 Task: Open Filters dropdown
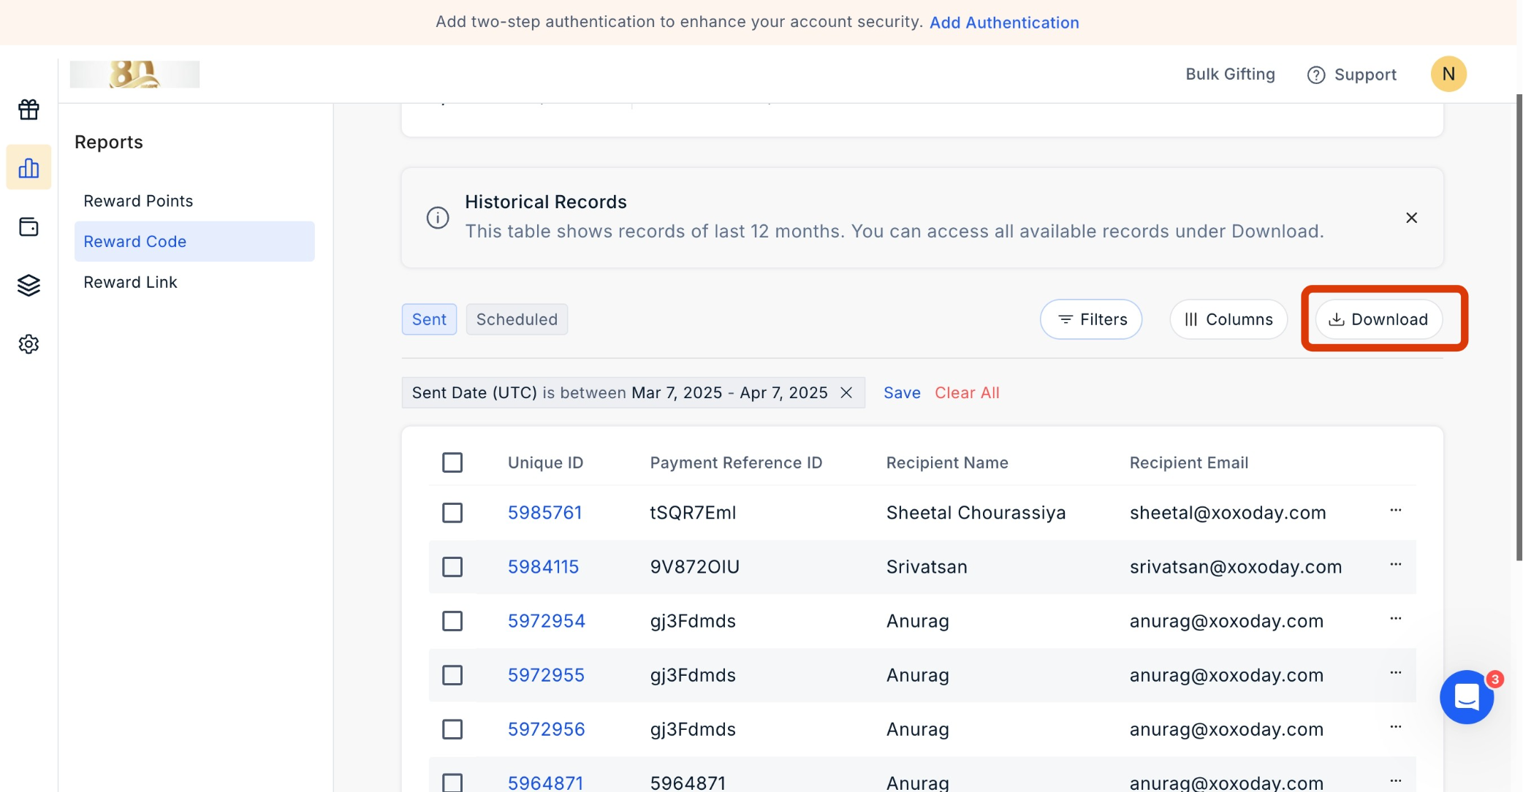tap(1091, 319)
